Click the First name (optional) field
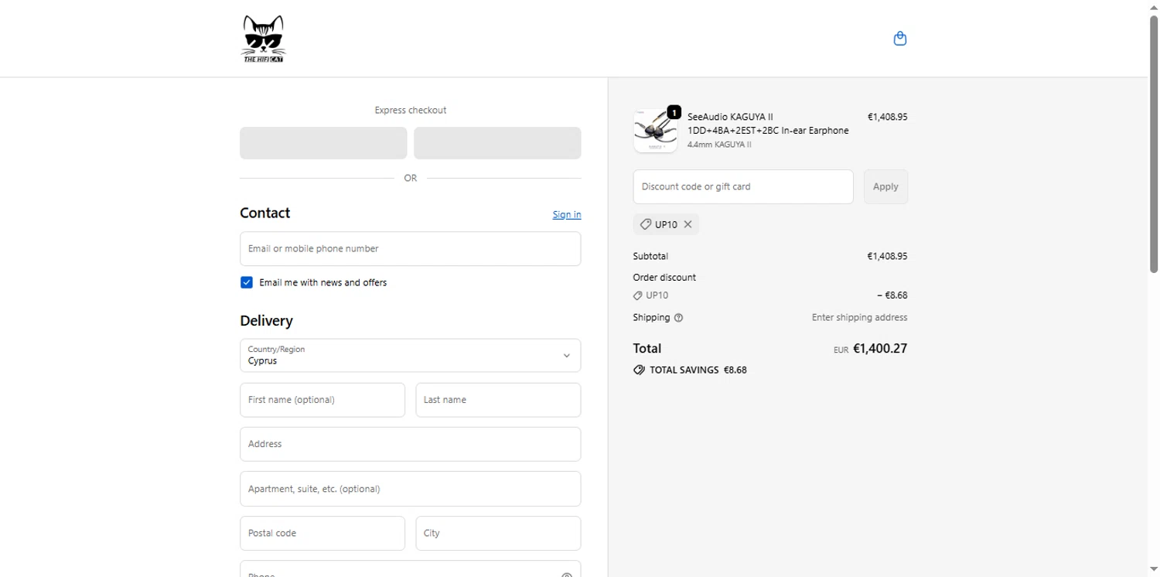Image resolution: width=1160 pixels, height=577 pixels. [322, 400]
